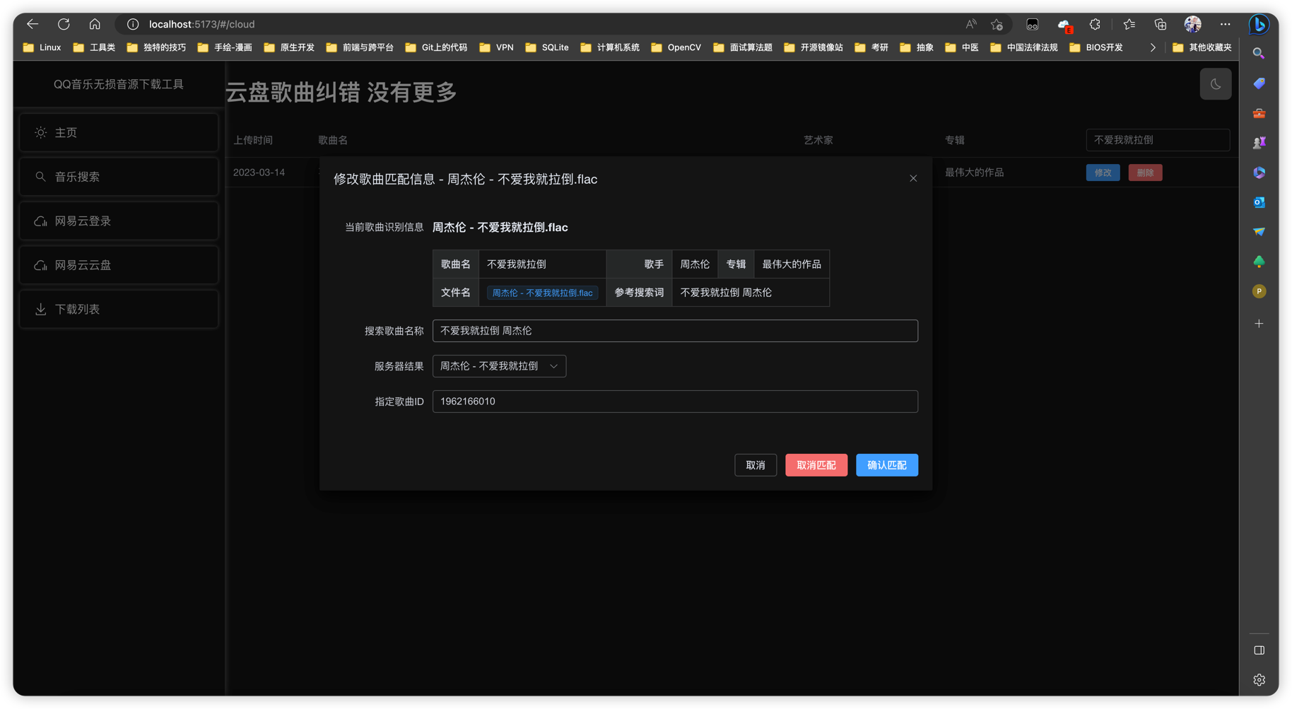The width and height of the screenshot is (1292, 709).
Task: Click the address bar URL localhost:5173
Action: (201, 24)
